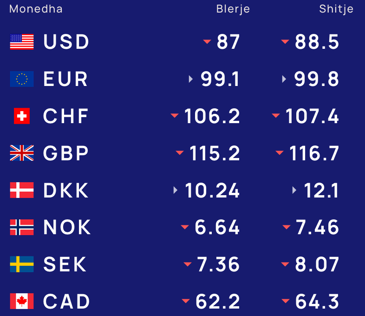Click the gray right arrow beside EUR 99.1

pos(191,79)
